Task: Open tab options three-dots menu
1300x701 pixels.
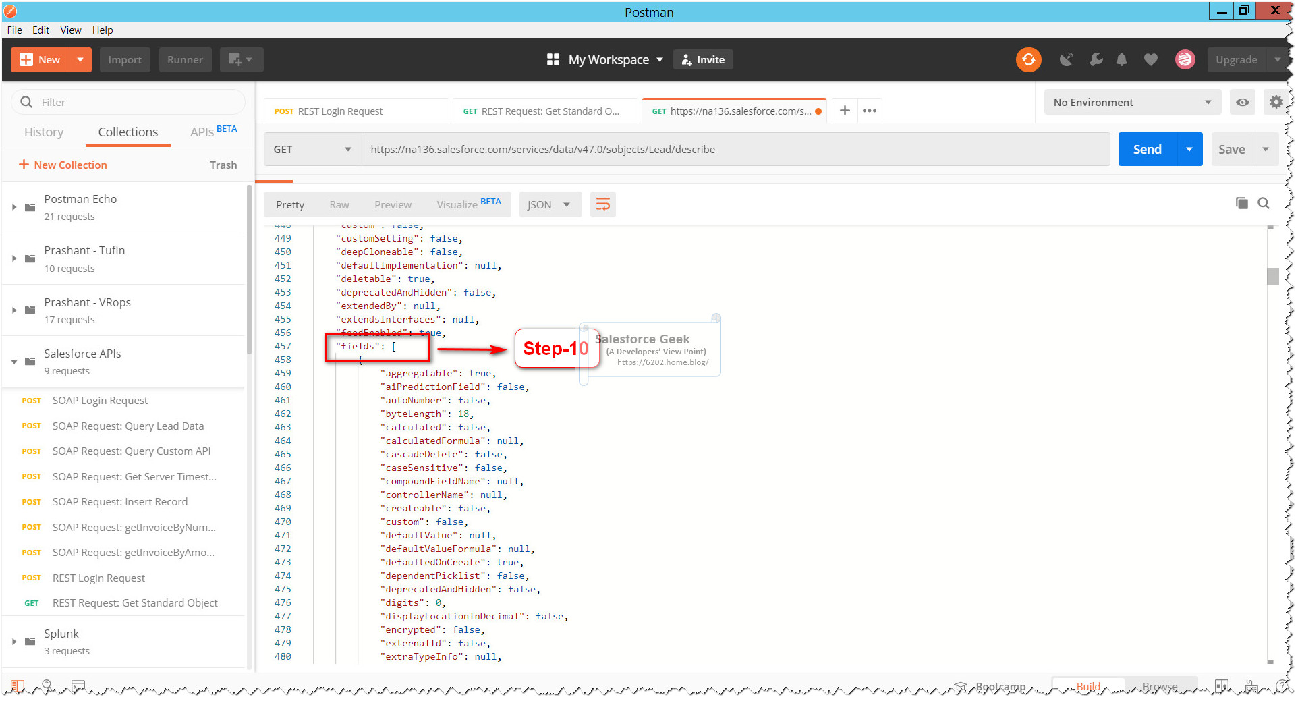Action: (870, 111)
